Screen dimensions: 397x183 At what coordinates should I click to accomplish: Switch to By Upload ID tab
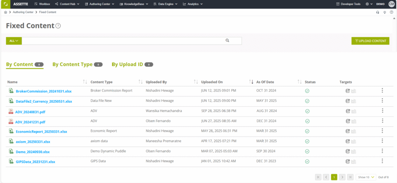point(127,64)
